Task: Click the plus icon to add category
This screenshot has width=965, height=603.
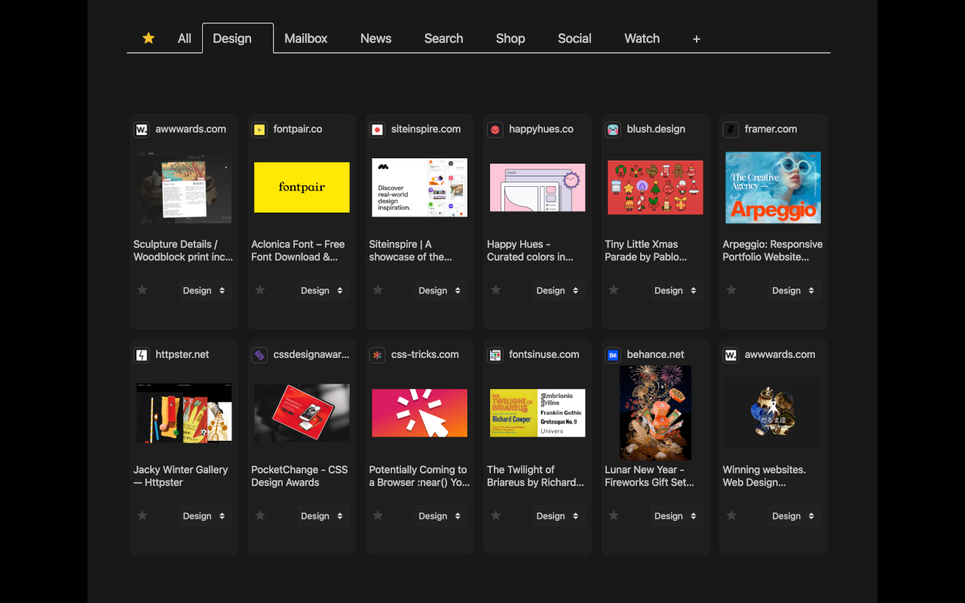Action: 697,39
